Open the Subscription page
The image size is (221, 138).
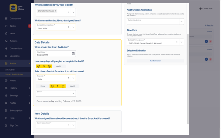(x=16, y=111)
